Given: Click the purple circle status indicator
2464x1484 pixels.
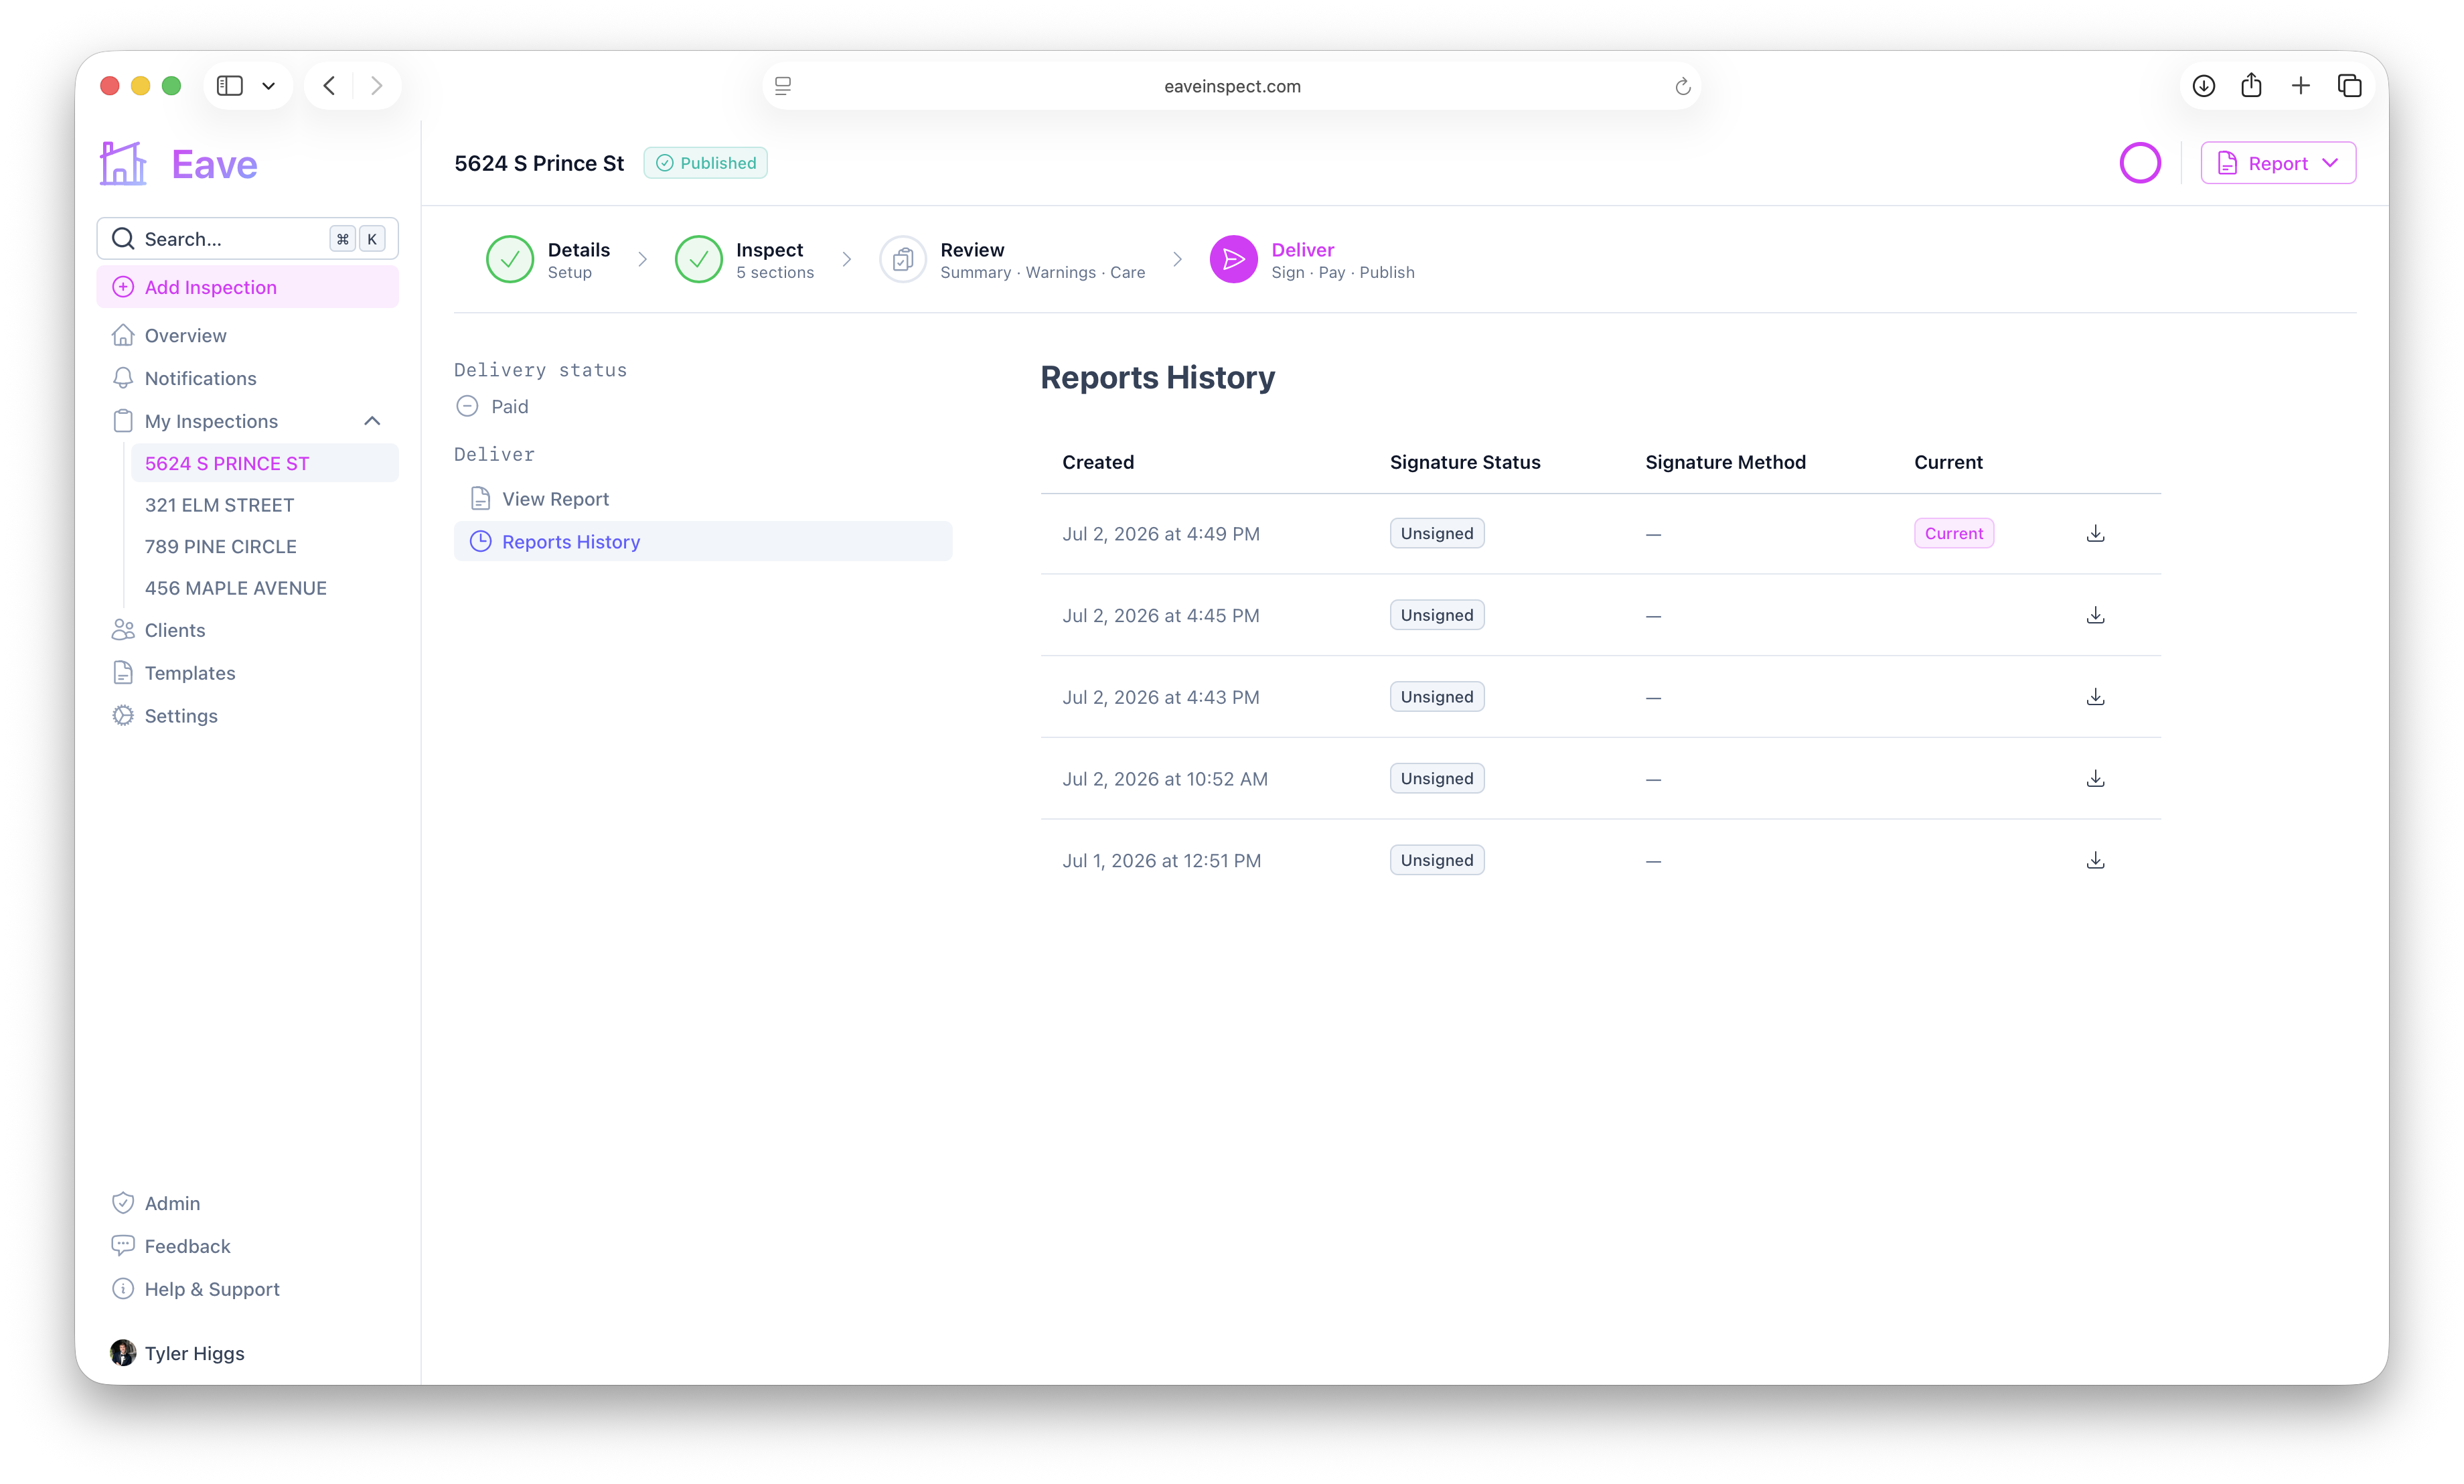Looking at the screenshot, I should click(x=2139, y=163).
